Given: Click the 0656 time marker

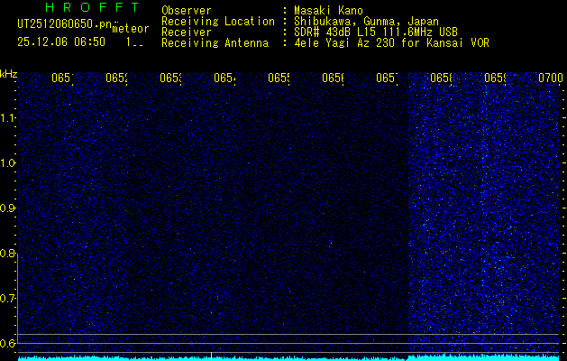Looking at the screenshot, I should 333,78.
